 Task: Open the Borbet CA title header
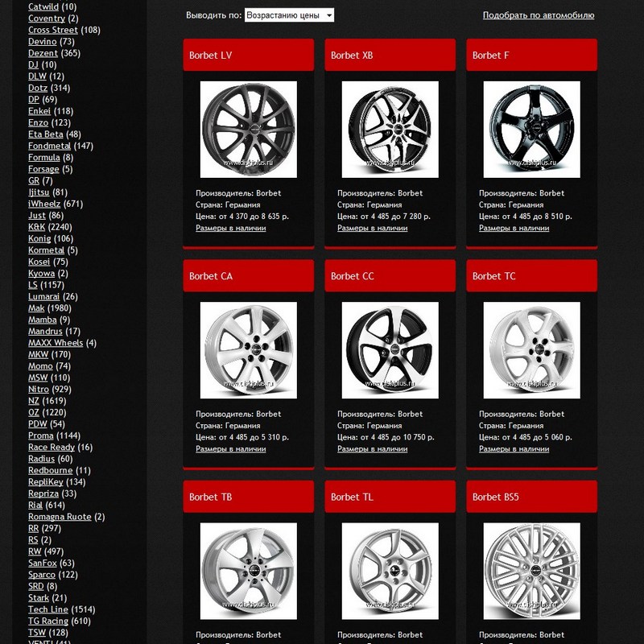click(249, 276)
